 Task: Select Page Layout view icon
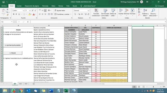coord(139,87)
